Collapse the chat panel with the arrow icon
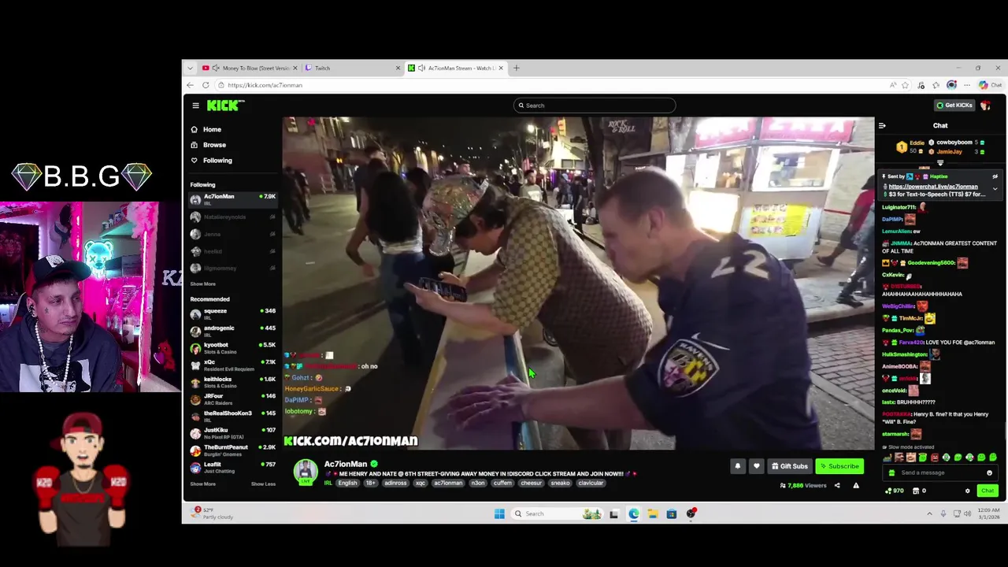The height and width of the screenshot is (567, 1008). pyautogui.click(x=882, y=125)
